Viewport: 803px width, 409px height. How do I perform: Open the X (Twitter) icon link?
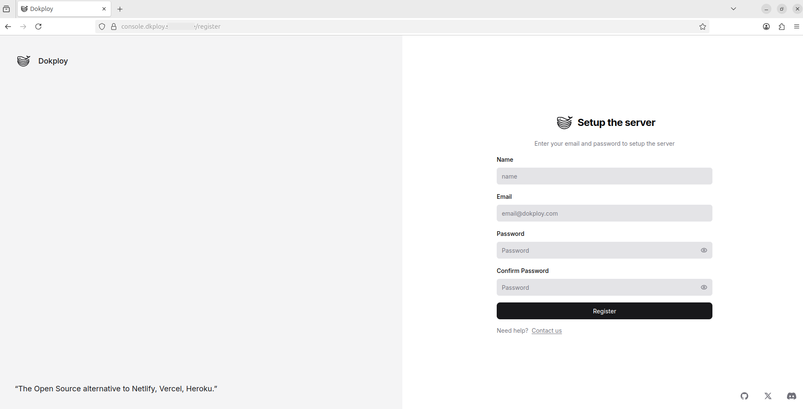768,396
